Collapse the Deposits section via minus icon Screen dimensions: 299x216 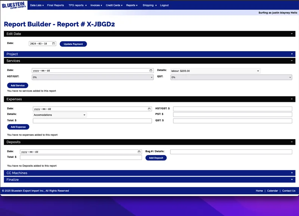click(x=292, y=142)
